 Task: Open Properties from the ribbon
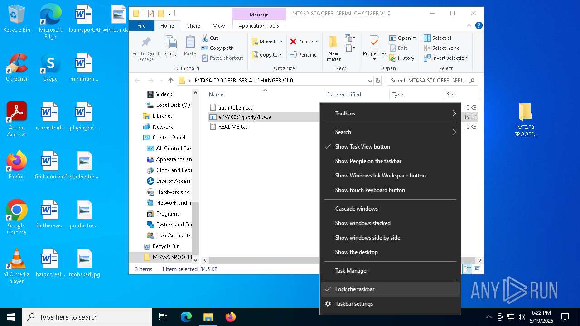(374, 48)
